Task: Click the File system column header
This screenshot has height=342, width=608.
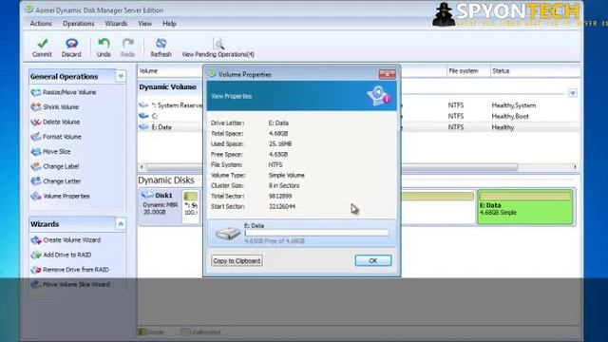Action: click(464, 71)
